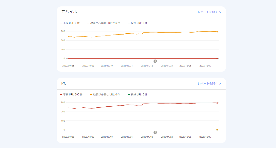
Task: Click the red endpoint dot on PC chart line
Action: click(x=217, y=103)
